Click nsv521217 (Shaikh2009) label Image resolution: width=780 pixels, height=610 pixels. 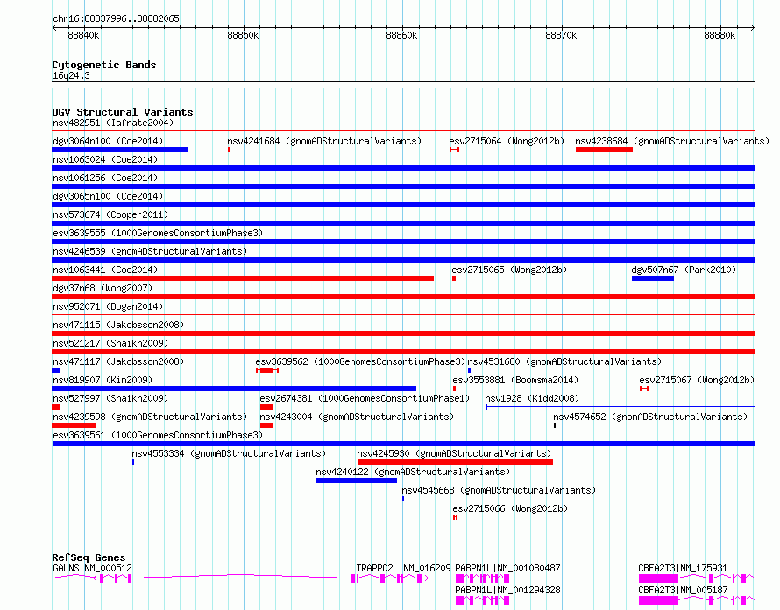[110, 343]
